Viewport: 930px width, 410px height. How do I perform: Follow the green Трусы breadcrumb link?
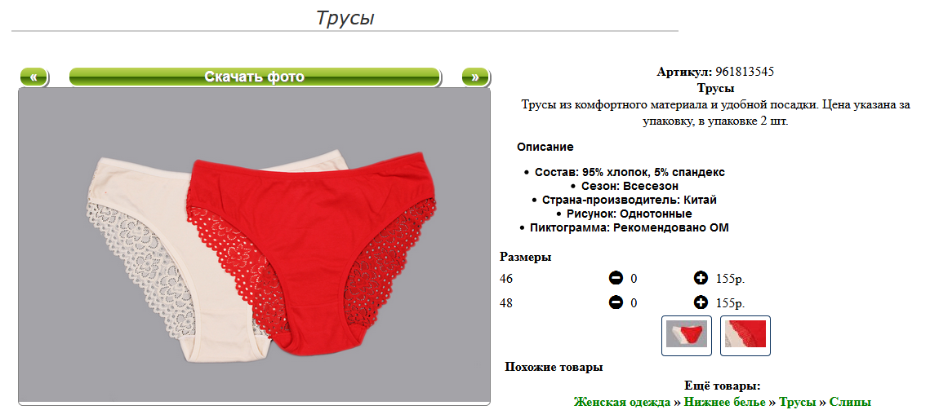pyautogui.click(x=797, y=402)
